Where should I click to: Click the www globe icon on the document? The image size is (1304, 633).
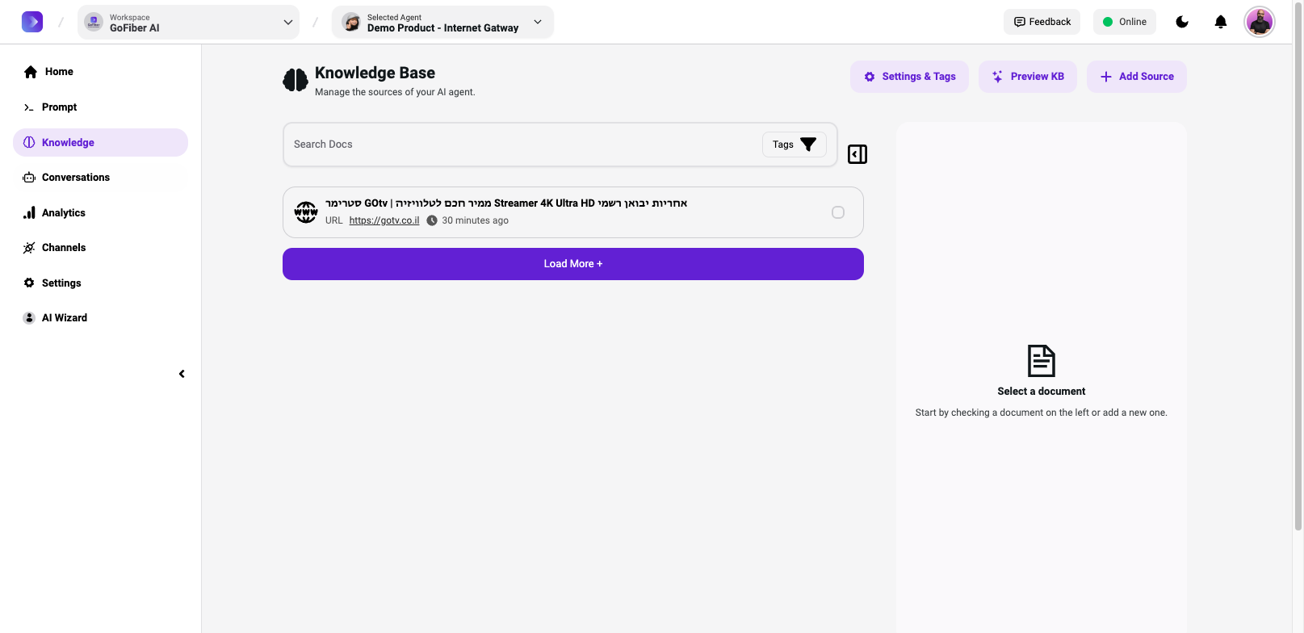click(x=306, y=212)
